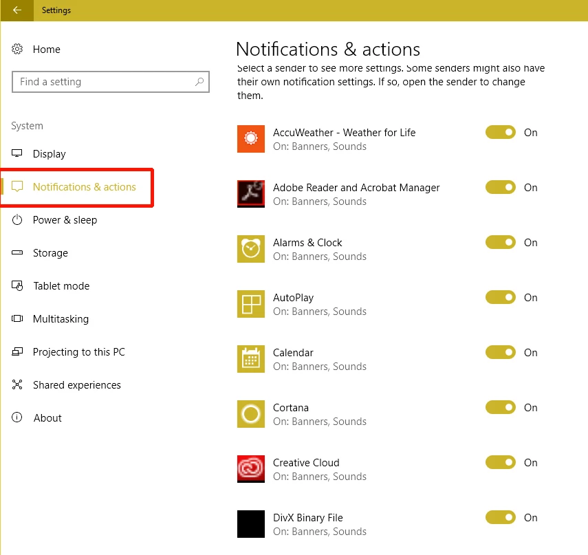This screenshot has width=588, height=555.
Task: Click the Find a setting search box
Action: tap(111, 82)
